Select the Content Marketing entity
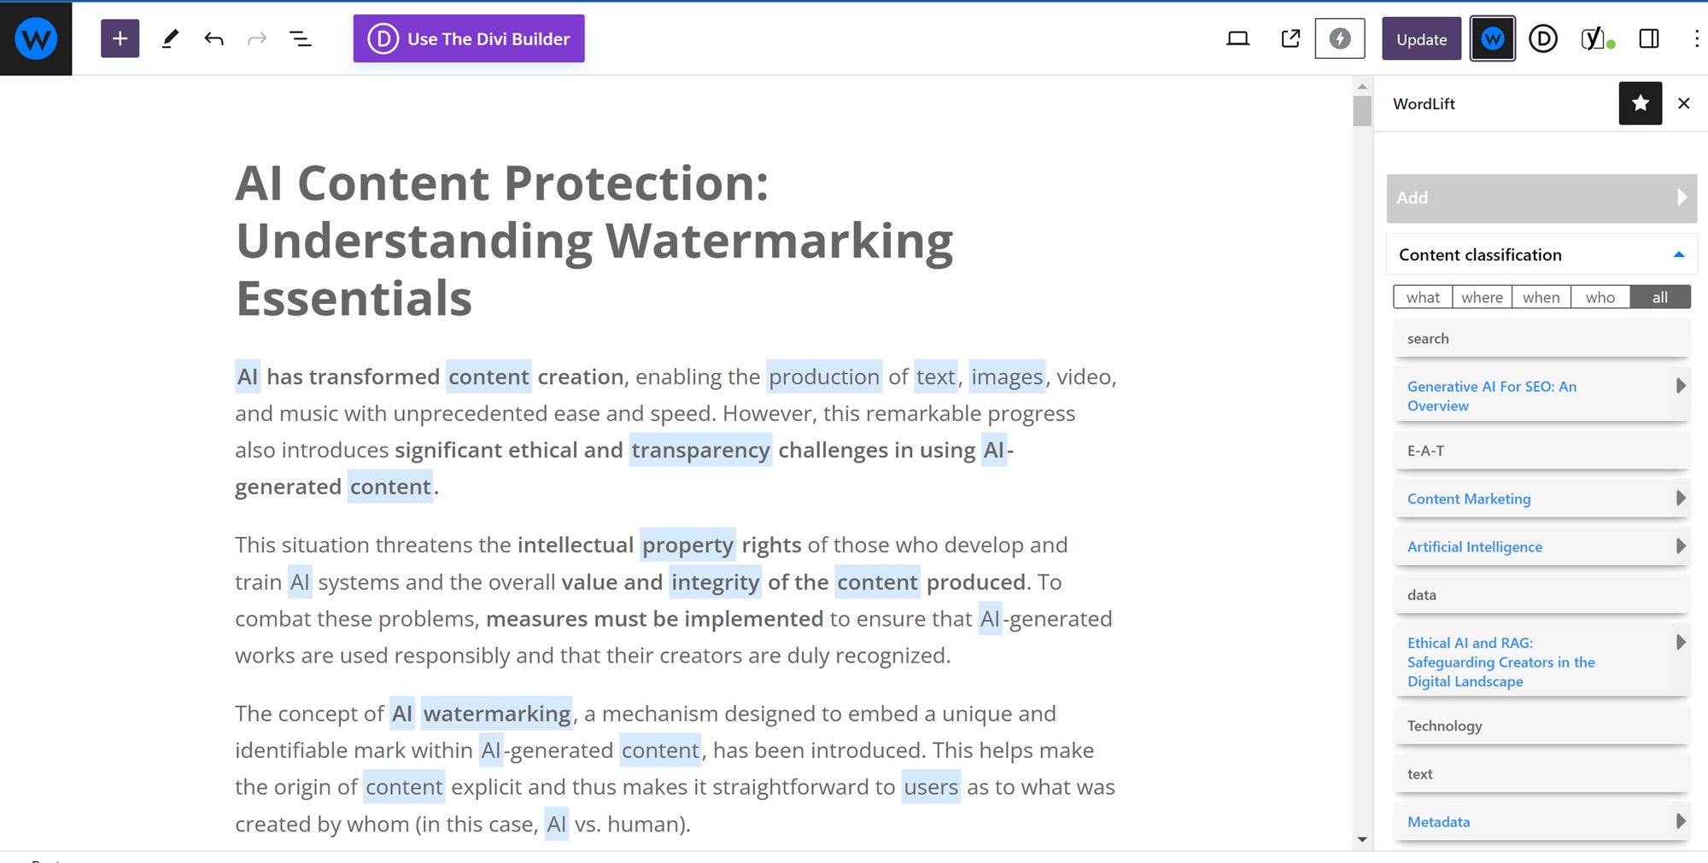Screen dimensions: 1708x863 point(1469,499)
